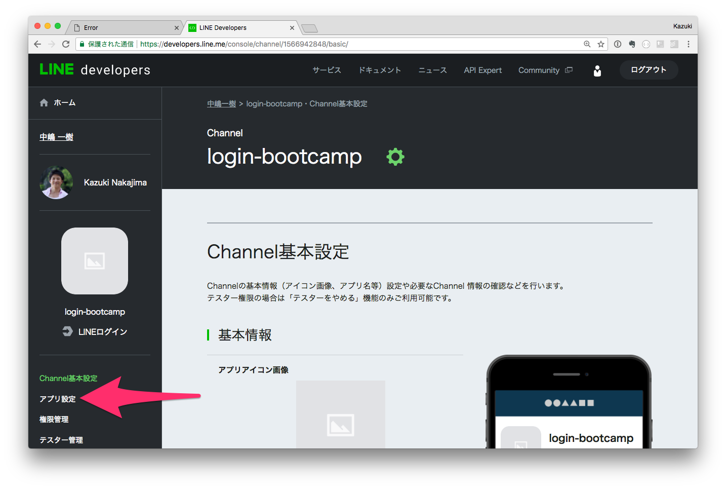
Task: Open テスター管理 in the sidebar
Action: click(61, 440)
